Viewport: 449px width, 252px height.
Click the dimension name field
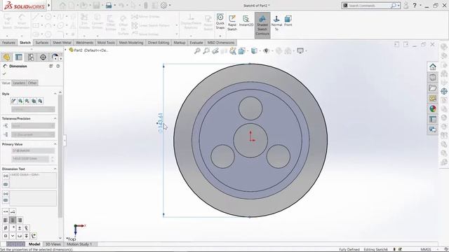(x=33, y=150)
